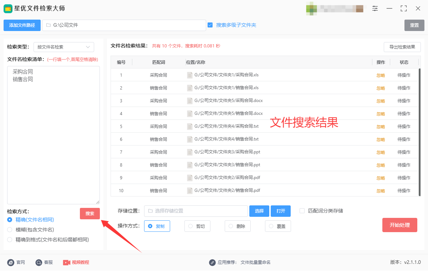
Task: Toggle 搜索多级子文件夹 checkbox
Action: pos(210,25)
